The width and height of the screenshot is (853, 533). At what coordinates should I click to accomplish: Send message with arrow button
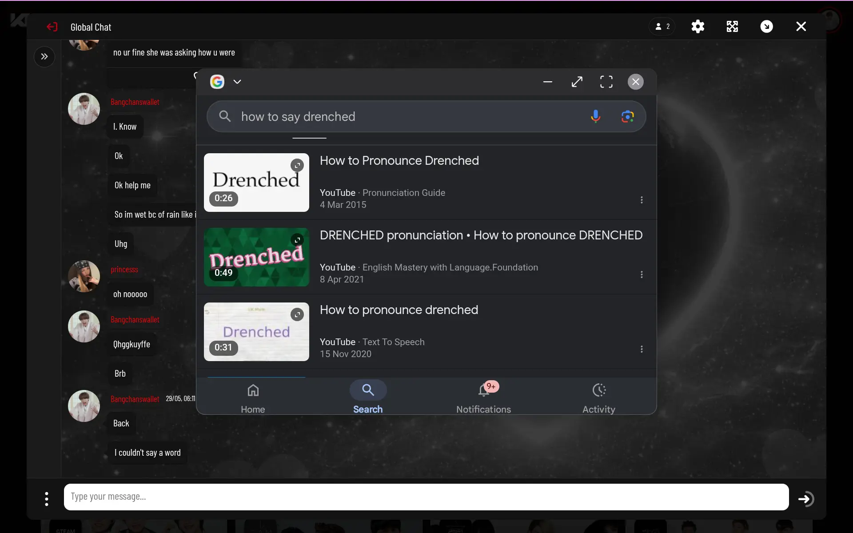pos(806,499)
